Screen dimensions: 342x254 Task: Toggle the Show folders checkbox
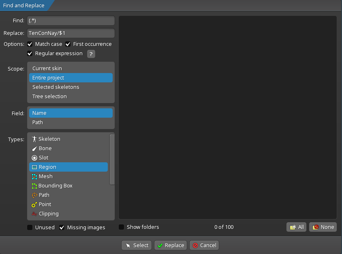pos(122,227)
